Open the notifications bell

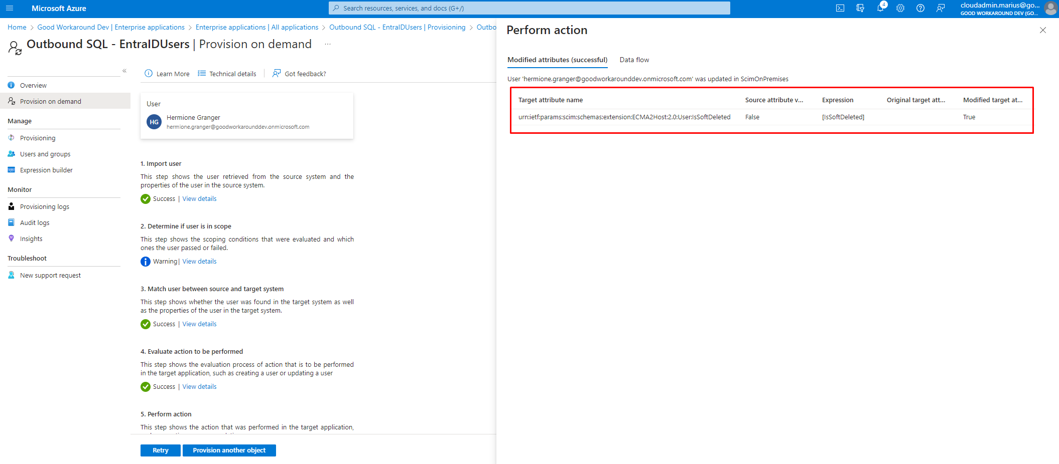pos(880,8)
